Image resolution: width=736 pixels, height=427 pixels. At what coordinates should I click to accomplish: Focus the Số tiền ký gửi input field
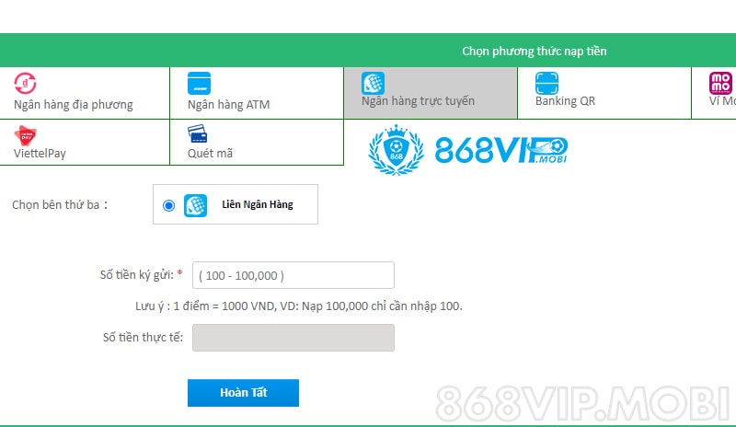(293, 275)
